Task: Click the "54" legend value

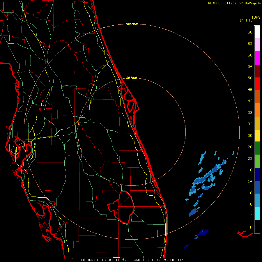Action: click(250, 66)
